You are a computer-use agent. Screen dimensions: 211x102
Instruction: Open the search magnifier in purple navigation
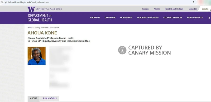click(x=209, y=18)
